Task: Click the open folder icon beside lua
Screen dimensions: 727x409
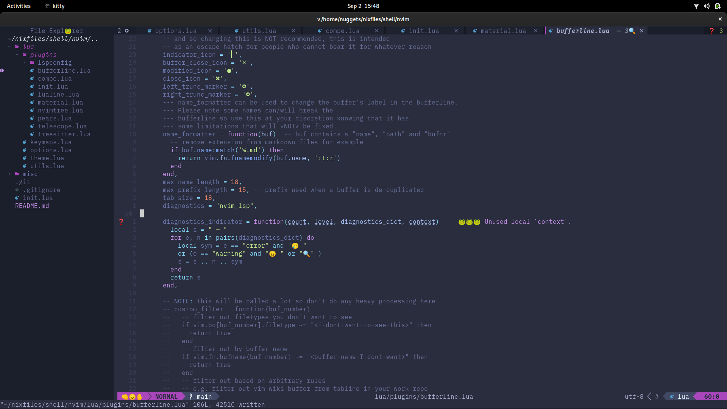Action: [17, 47]
